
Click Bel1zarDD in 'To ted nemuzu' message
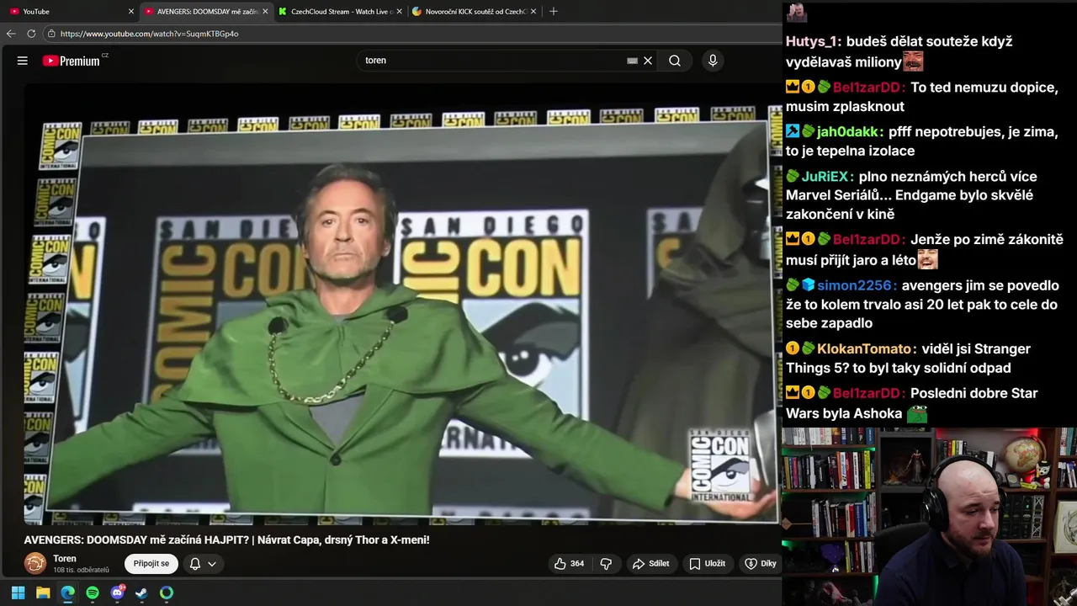point(867,88)
